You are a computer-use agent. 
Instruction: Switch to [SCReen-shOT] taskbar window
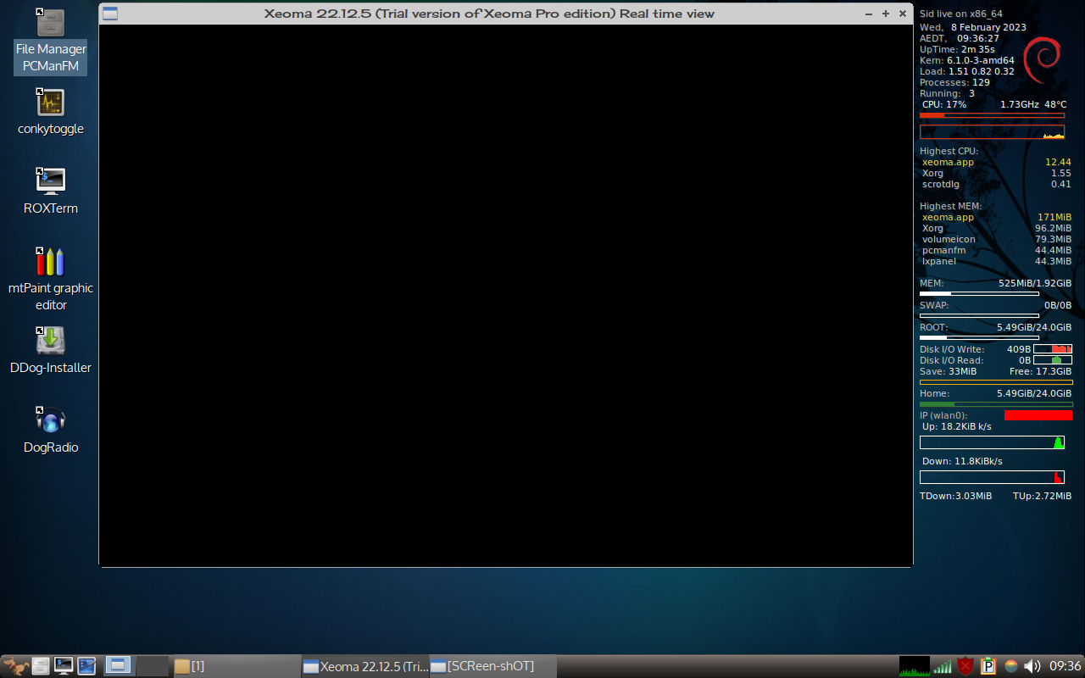(x=492, y=666)
